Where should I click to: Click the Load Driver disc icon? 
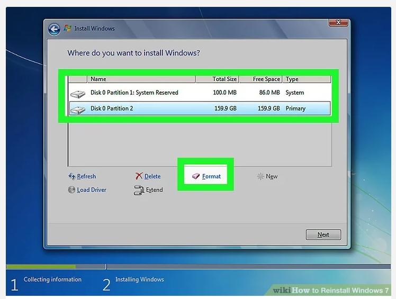[x=71, y=190]
